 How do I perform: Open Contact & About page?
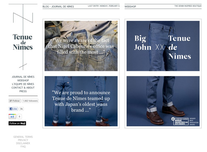23,88
